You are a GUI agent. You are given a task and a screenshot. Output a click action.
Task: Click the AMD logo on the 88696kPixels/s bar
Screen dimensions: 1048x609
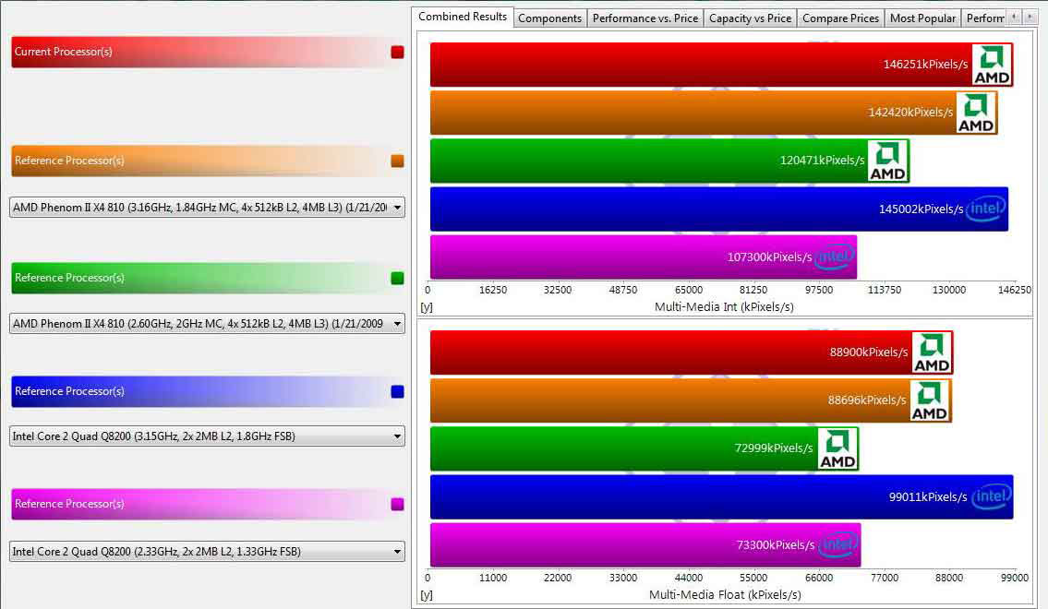[x=930, y=400]
